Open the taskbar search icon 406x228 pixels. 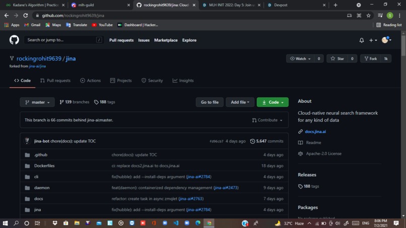pyautogui.click(x=16, y=223)
